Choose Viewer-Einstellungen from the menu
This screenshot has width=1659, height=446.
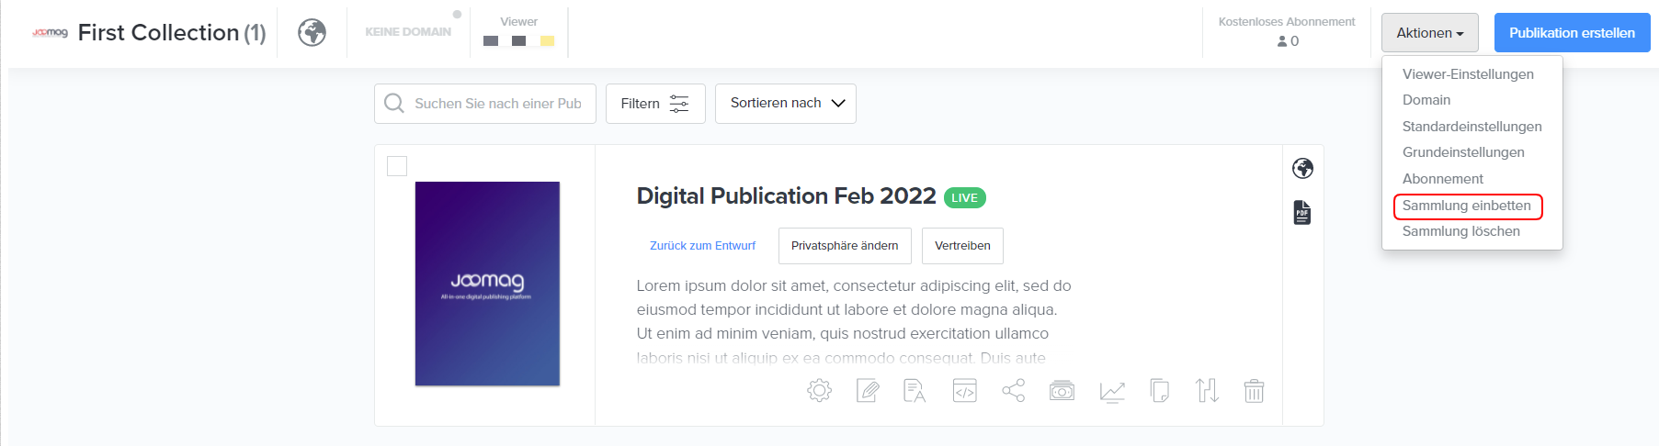[1467, 74]
